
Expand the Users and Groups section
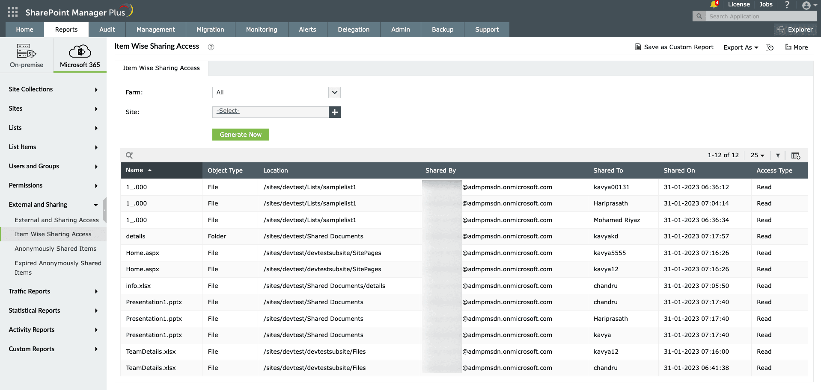click(x=53, y=166)
